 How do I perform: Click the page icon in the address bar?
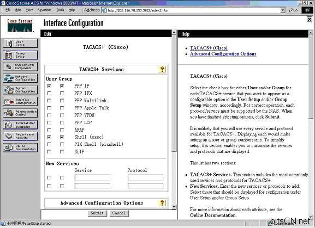click(x=104, y=10)
